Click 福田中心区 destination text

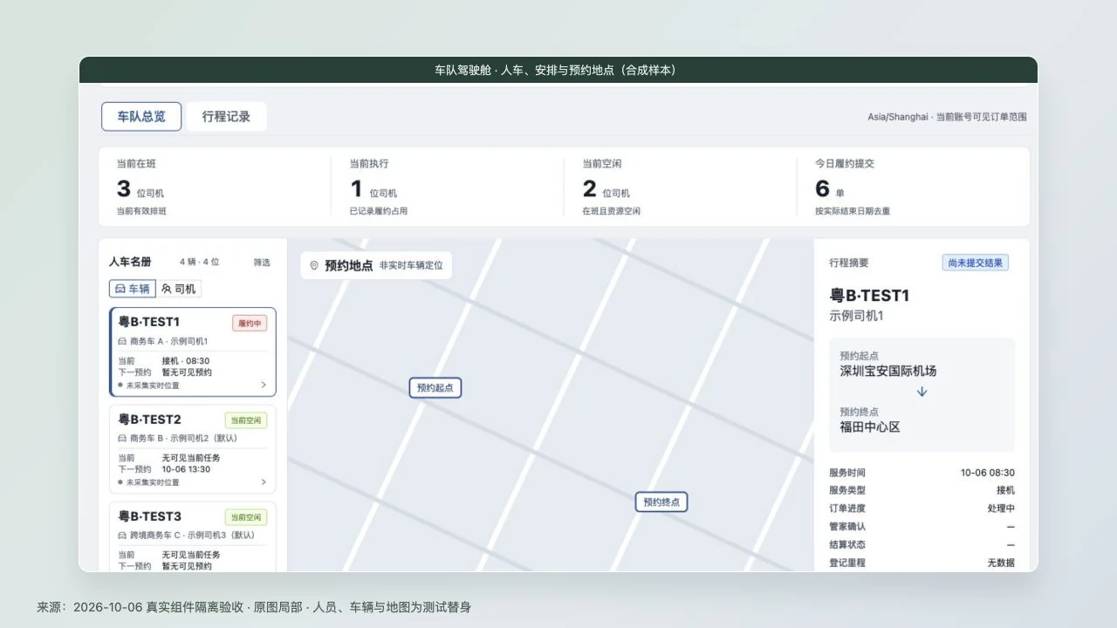point(870,427)
